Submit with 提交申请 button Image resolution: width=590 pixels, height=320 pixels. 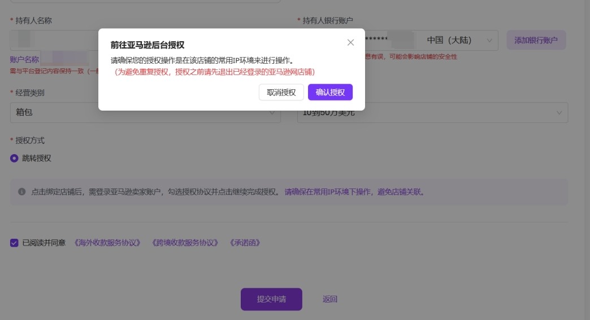[x=271, y=299]
